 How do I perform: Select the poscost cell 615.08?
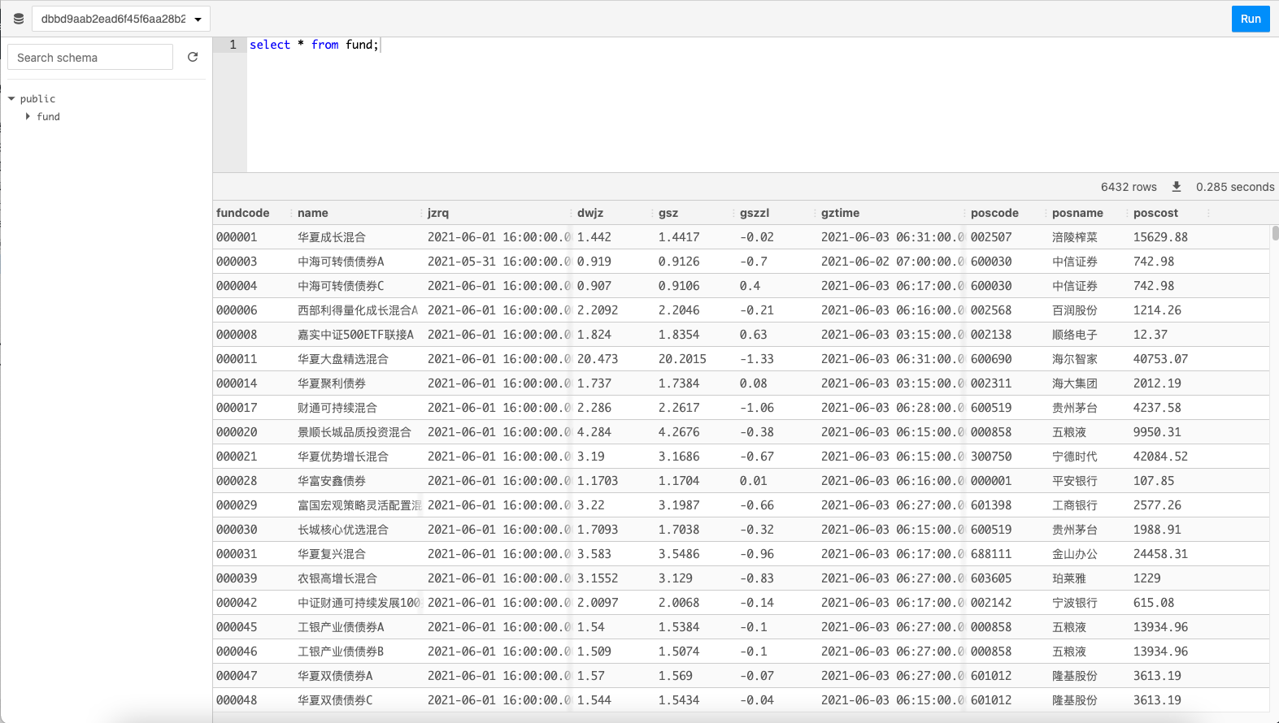click(x=1154, y=603)
